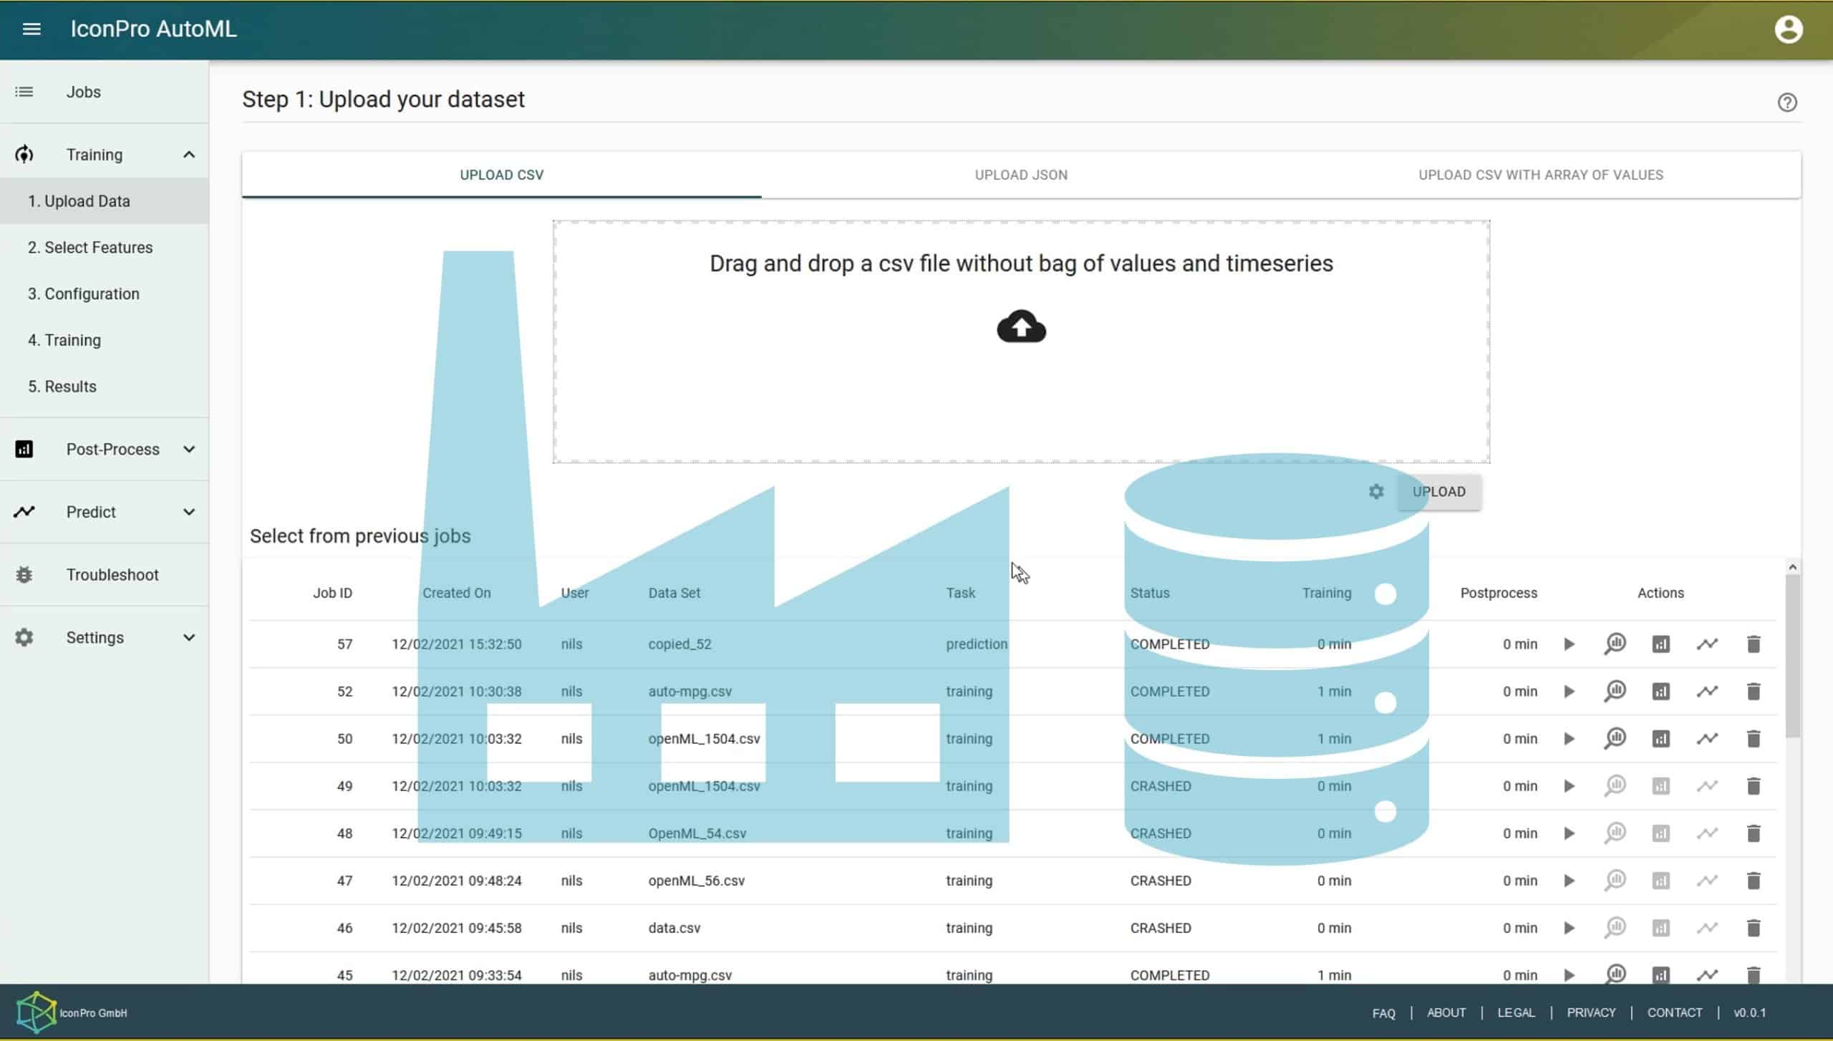Open the hamburger navigation menu

click(32, 29)
